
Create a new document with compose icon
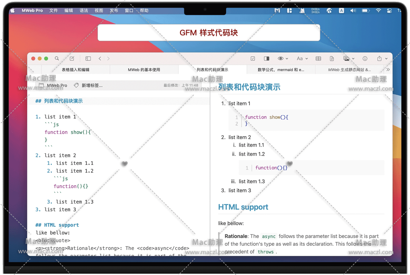tap(72, 59)
